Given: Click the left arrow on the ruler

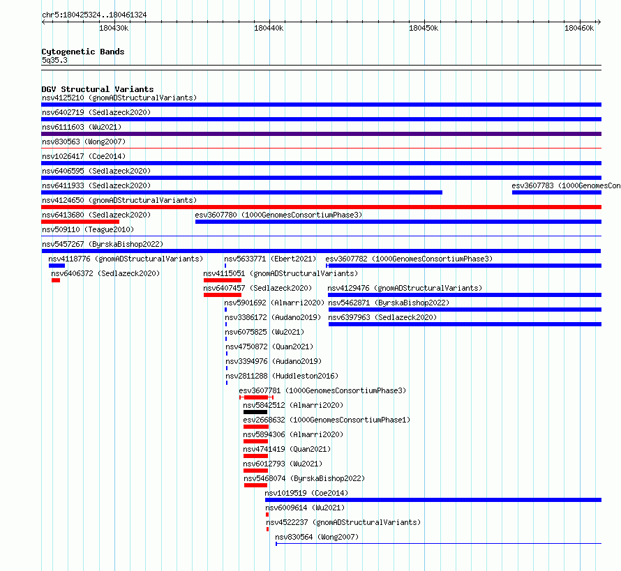Looking at the screenshot, I should (x=43, y=22).
